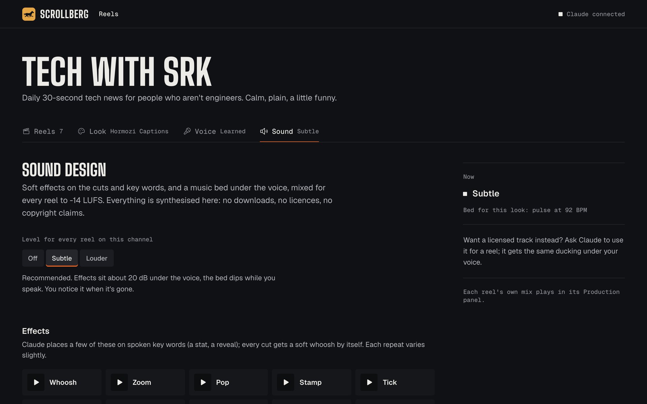Viewport: 647px width, 404px height.
Task: Click 'Level for every reel on this channel' label
Action: [87, 239]
